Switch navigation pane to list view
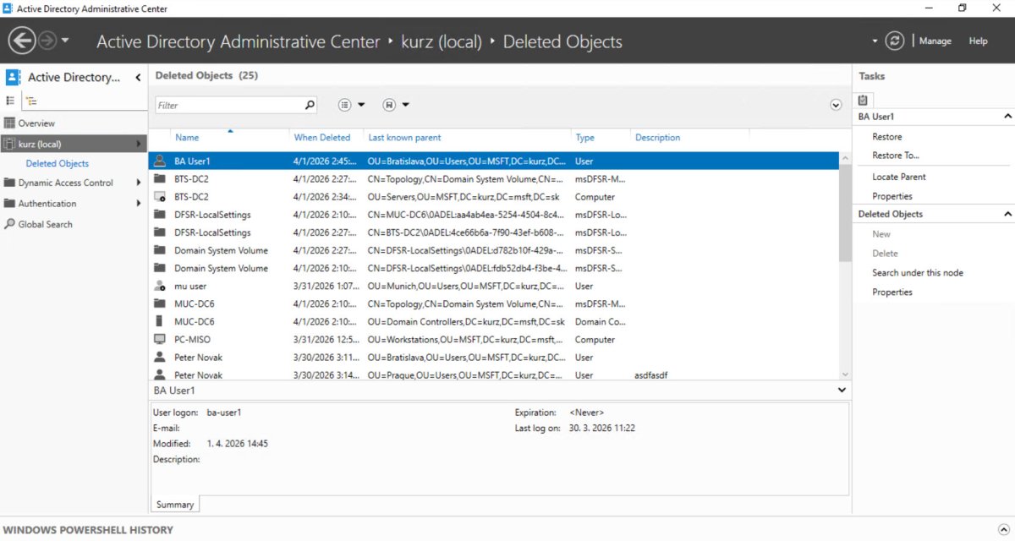 [x=11, y=101]
